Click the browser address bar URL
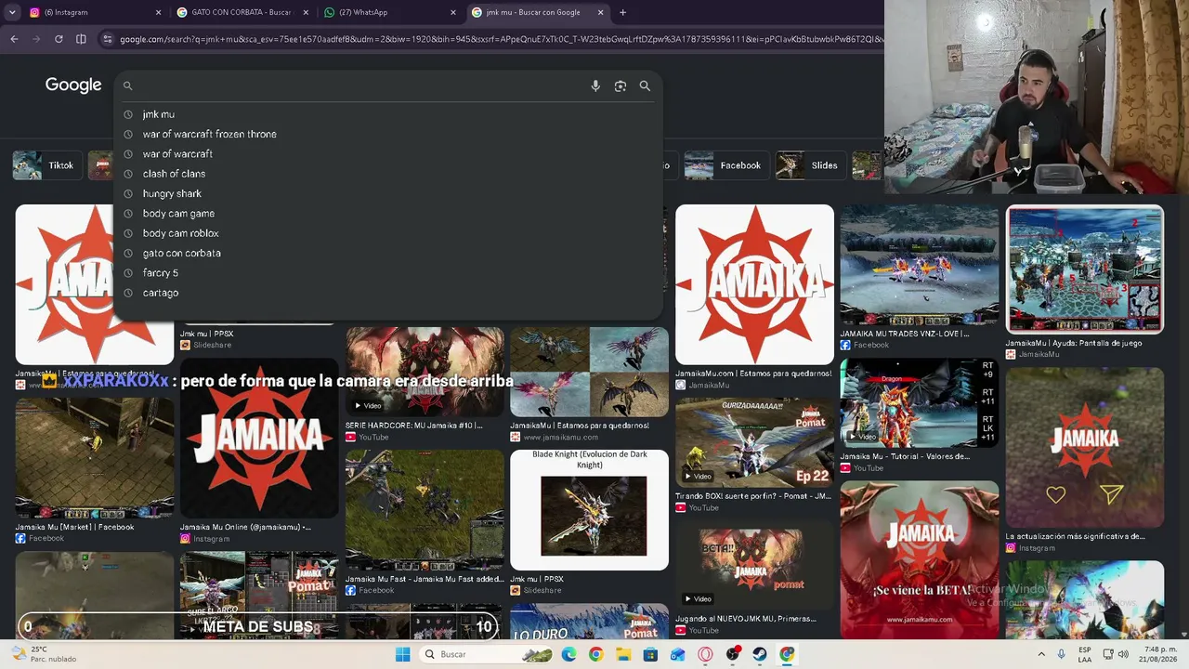 [502, 39]
